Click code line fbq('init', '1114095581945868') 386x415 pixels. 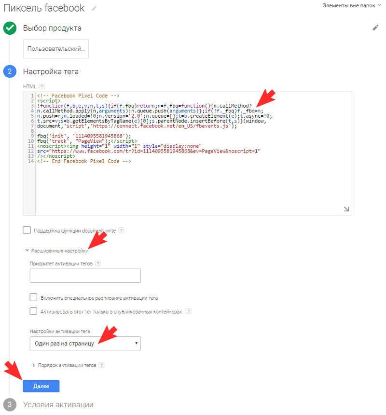(x=84, y=136)
